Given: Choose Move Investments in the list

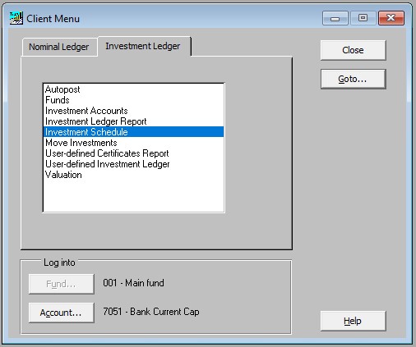Looking at the screenshot, I should click(x=133, y=143).
